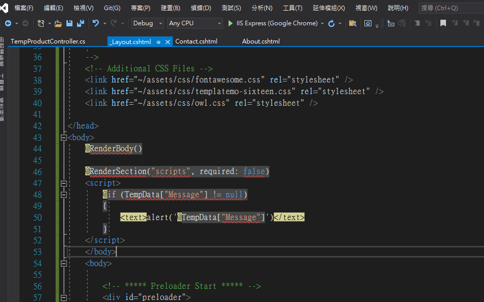This screenshot has width=484, height=302.
Task: Click the IIS Express (Google Chrome) run button
Action: pos(273,23)
